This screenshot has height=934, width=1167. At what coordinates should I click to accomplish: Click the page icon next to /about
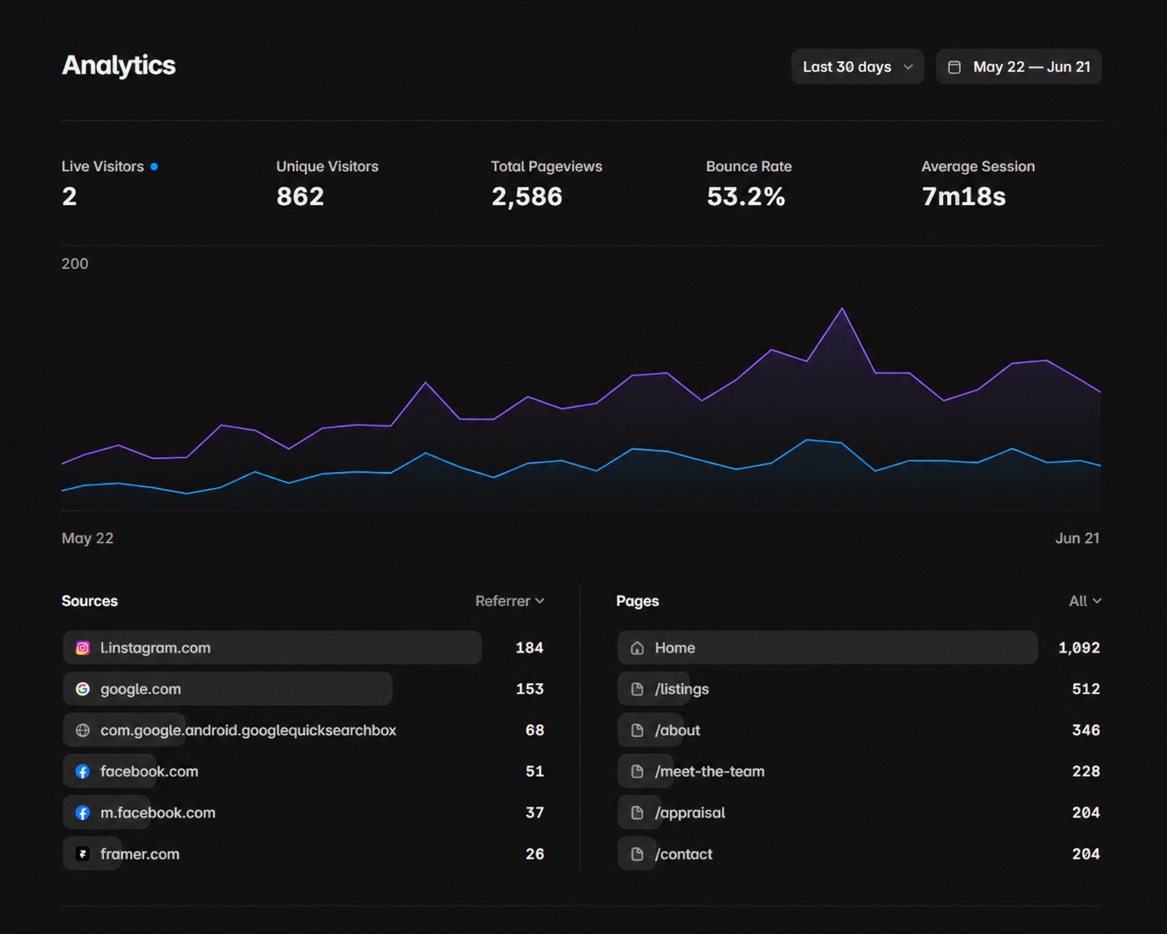(x=638, y=730)
